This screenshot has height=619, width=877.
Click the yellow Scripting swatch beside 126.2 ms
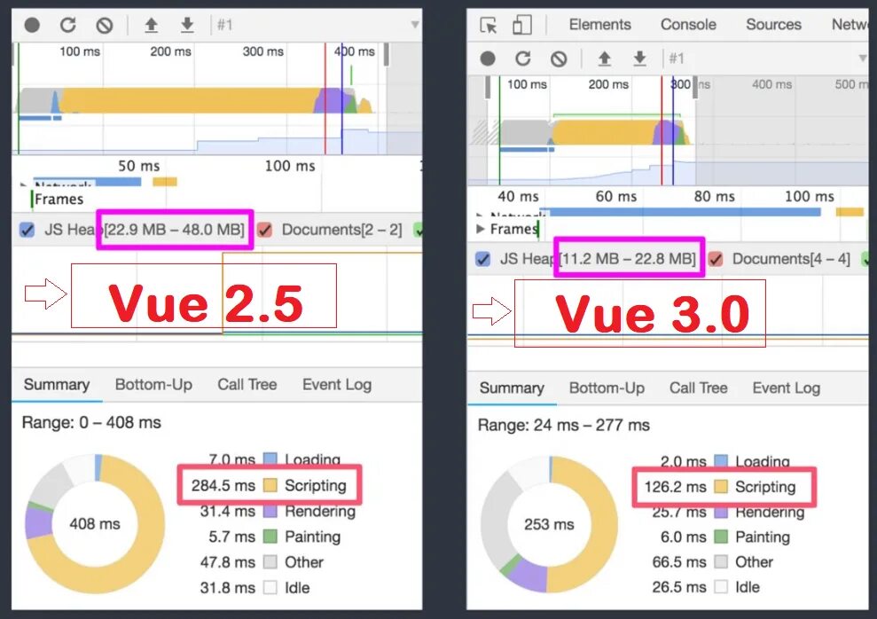point(721,487)
